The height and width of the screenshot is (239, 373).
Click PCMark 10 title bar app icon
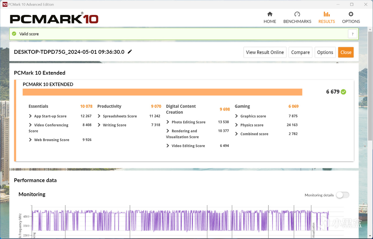pyautogui.click(x=5, y=4)
